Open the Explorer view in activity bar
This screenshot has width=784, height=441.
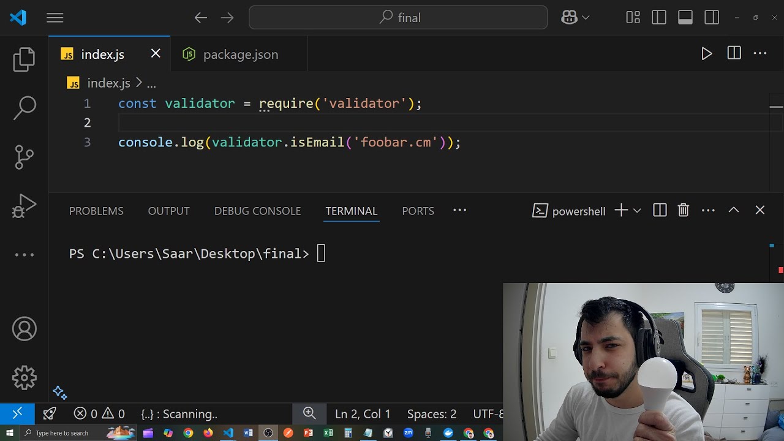[24, 59]
